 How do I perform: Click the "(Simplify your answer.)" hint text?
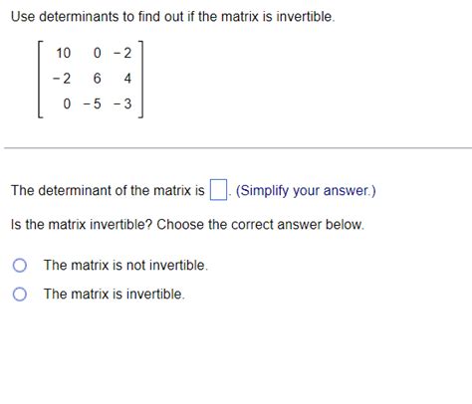[306, 190]
